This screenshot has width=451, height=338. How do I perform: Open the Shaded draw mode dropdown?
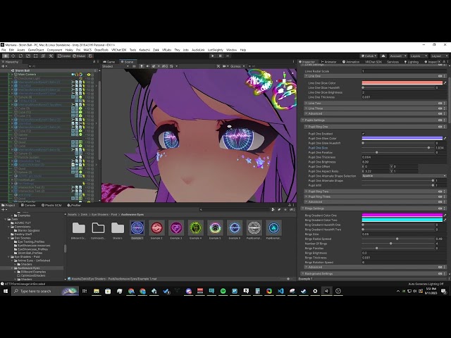tap(116, 66)
